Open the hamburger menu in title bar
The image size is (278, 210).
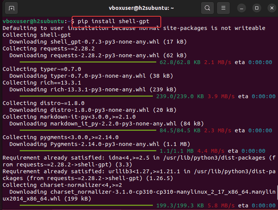(223, 8)
